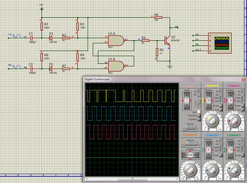Click the +5V power terminal
This screenshot has height=183, width=247.
pyautogui.click(x=42, y=9)
